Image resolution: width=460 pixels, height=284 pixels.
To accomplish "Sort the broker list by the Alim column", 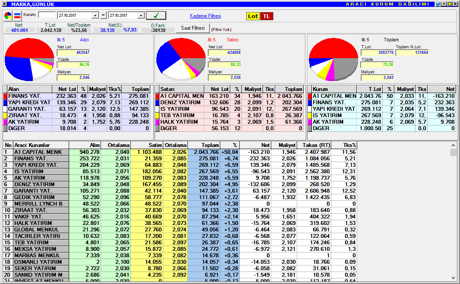I will click(x=85, y=145).
